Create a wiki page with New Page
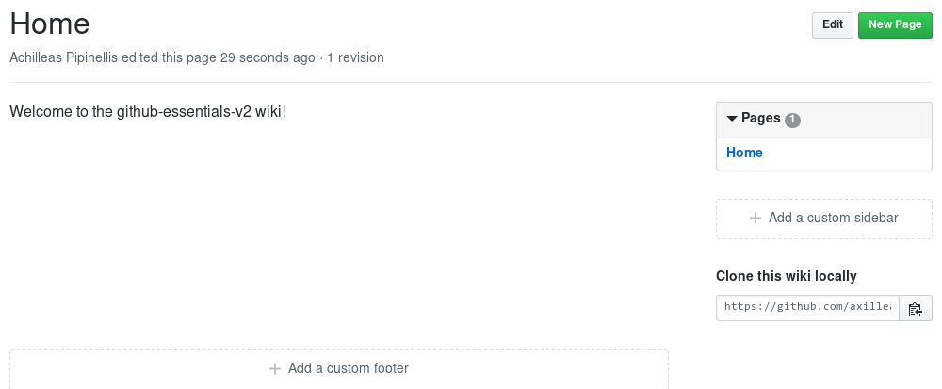The height and width of the screenshot is (389, 942). click(894, 25)
